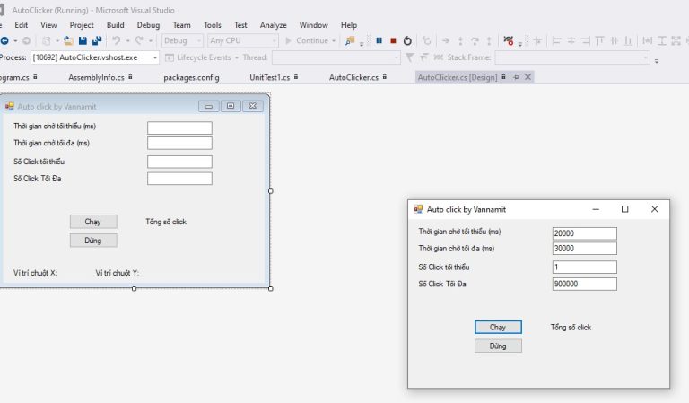The image size is (689, 403).
Task: Click the Continue debugging button
Action: (307, 41)
